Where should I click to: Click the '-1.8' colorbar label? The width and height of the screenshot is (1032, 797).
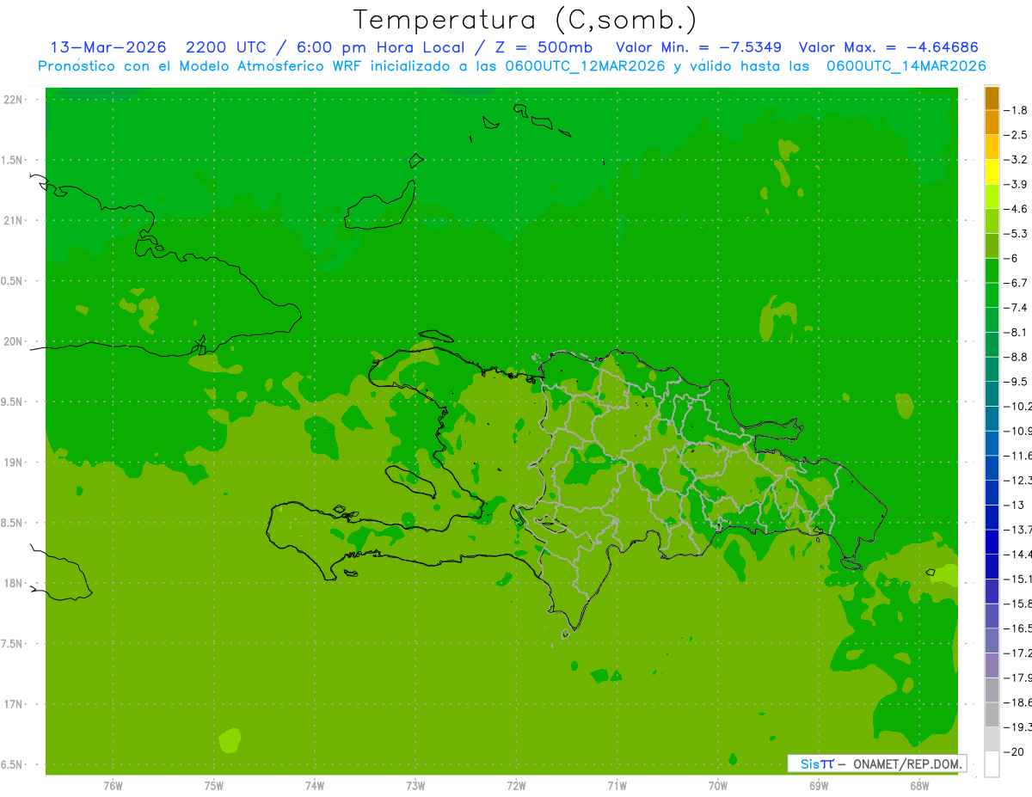(1015, 110)
